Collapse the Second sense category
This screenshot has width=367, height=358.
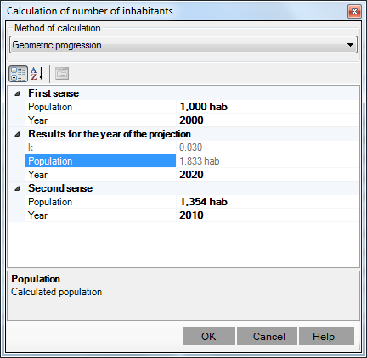pos(17,188)
